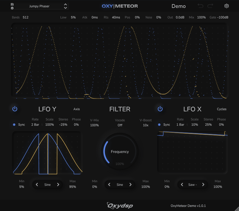Click LFO Y Scale value 100%
This screenshot has width=239, height=211.
point(50,125)
